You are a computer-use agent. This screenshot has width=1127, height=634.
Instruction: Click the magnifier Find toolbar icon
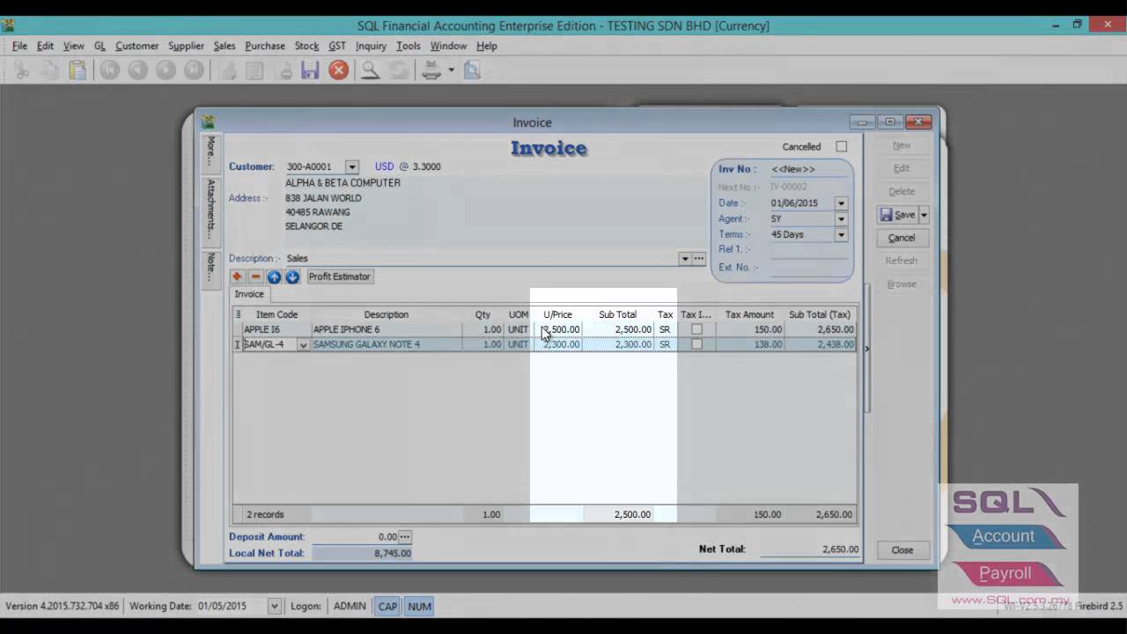tap(370, 70)
